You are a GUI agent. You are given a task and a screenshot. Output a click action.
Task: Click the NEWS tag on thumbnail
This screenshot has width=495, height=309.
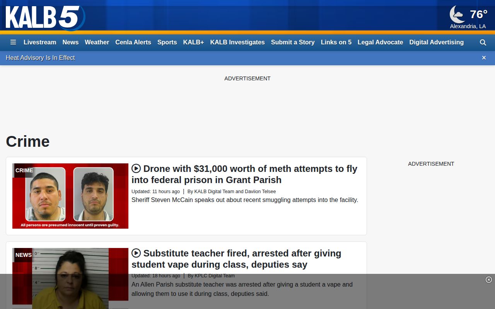point(23,255)
